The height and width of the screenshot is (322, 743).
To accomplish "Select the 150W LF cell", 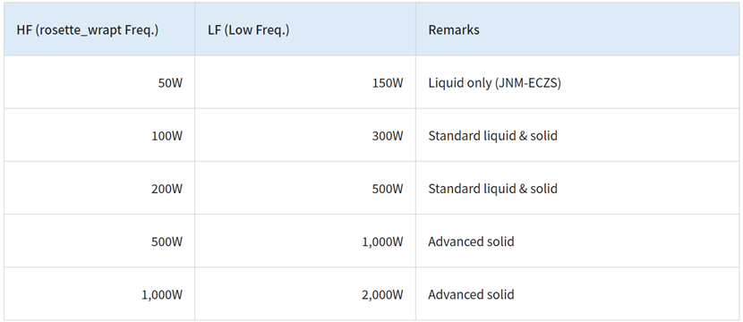I will tap(305, 82).
